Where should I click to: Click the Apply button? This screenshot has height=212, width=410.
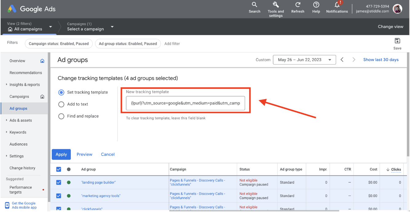(x=61, y=154)
